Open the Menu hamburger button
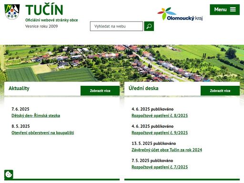This screenshot has width=244, height=183. pyautogui.click(x=224, y=10)
